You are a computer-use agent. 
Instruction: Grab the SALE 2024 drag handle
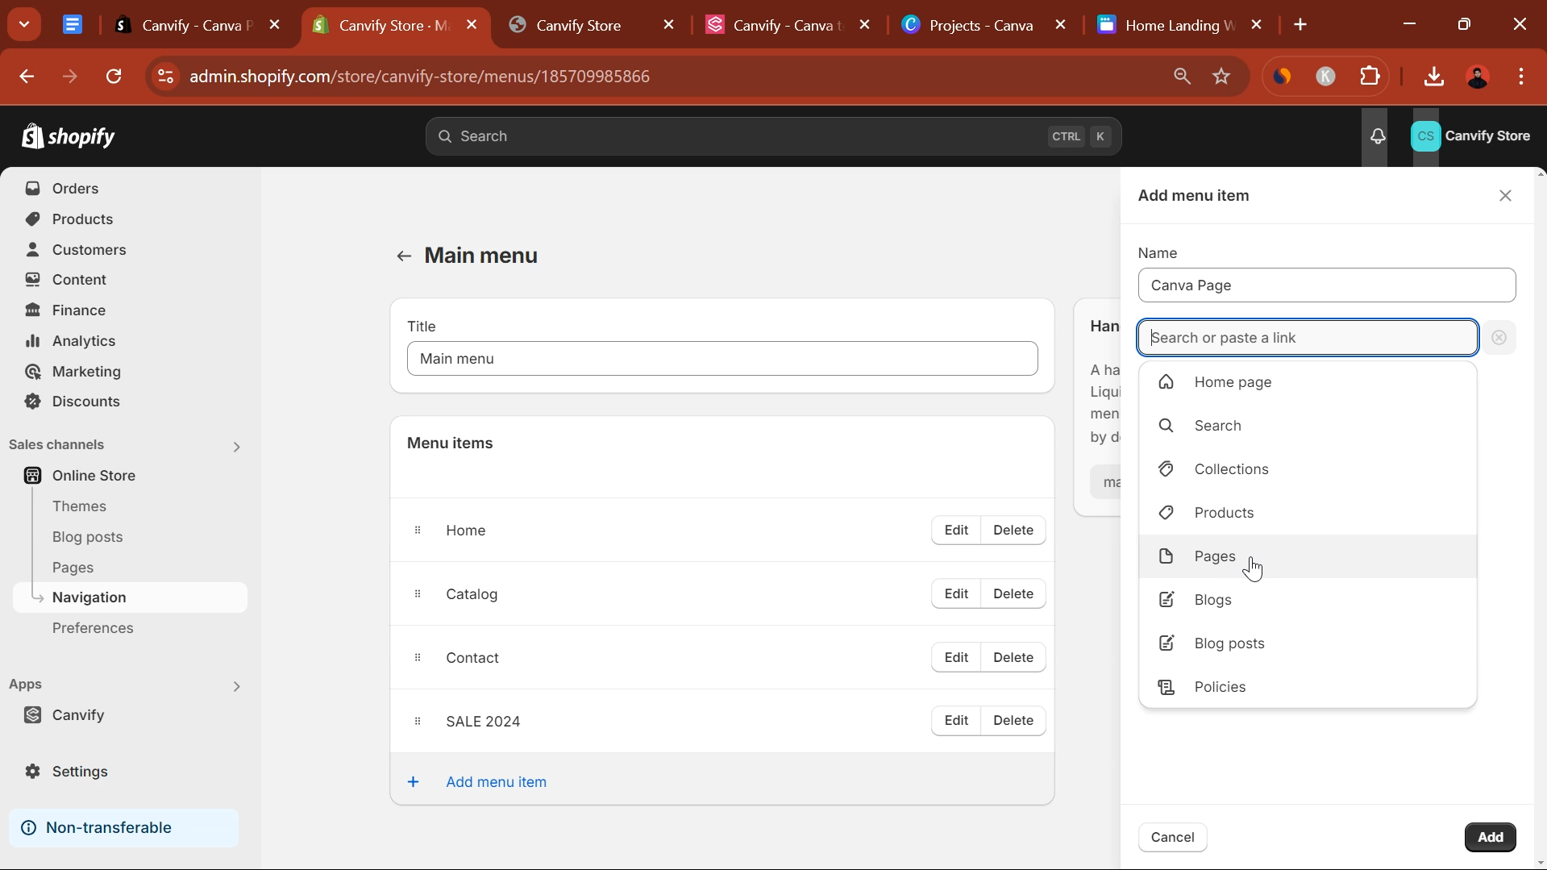click(x=418, y=721)
